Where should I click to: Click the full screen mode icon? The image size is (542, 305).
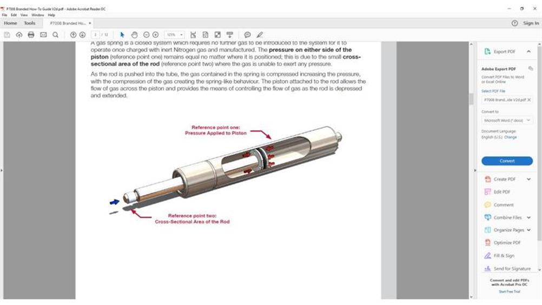point(217,35)
